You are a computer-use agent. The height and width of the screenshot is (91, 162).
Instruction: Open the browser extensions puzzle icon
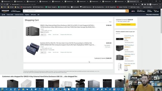click(145, 5)
